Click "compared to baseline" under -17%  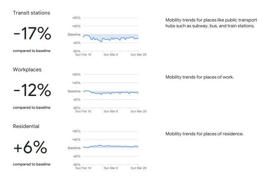(x=32, y=51)
